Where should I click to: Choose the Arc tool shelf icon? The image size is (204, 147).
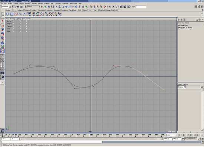[25, 14]
